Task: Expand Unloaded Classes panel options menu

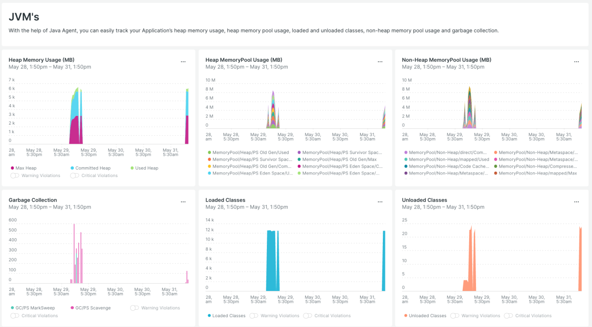Action: pyautogui.click(x=576, y=202)
